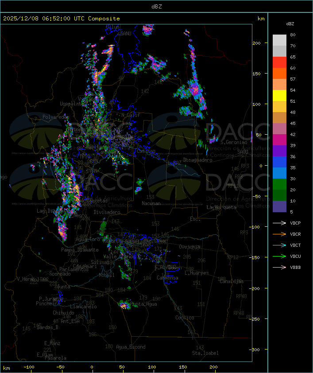313x373 pixels.
Task: Select the magenta 42 dBZ legend swatch
Action: click(x=279, y=140)
